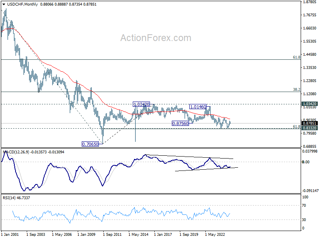The height and width of the screenshot is (239, 319).
Task: Click the 1.12080 price axis value
Action: click(310, 94)
